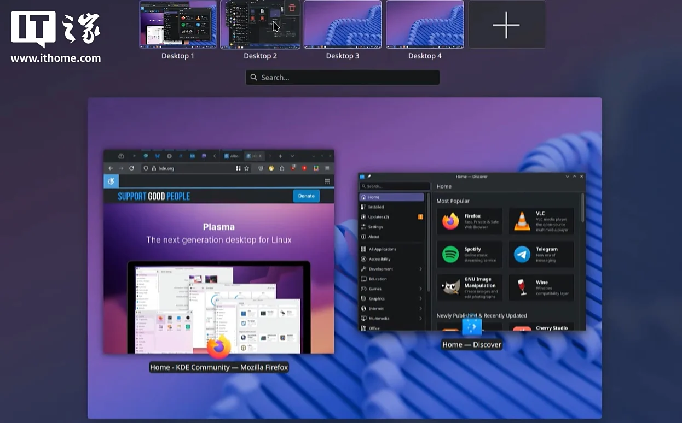Add a new virtual desktop
The height and width of the screenshot is (423, 682).
tap(507, 25)
